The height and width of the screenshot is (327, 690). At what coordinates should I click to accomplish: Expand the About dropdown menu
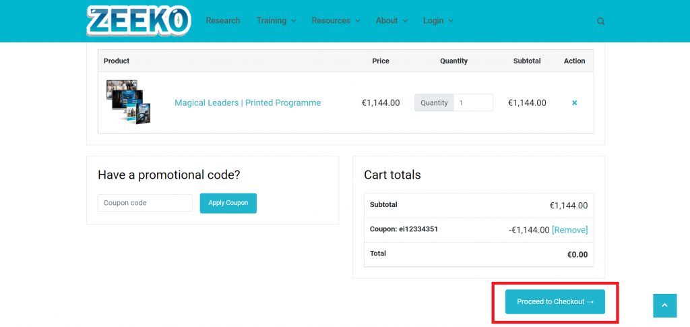click(391, 21)
